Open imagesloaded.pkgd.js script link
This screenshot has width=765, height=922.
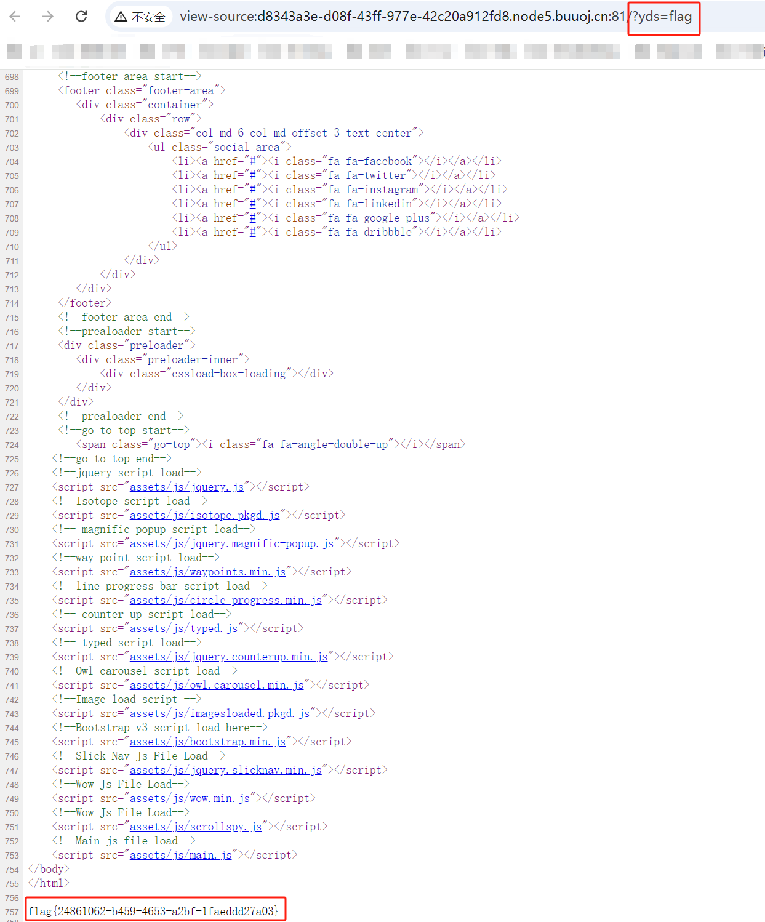[x=220, y=713]
